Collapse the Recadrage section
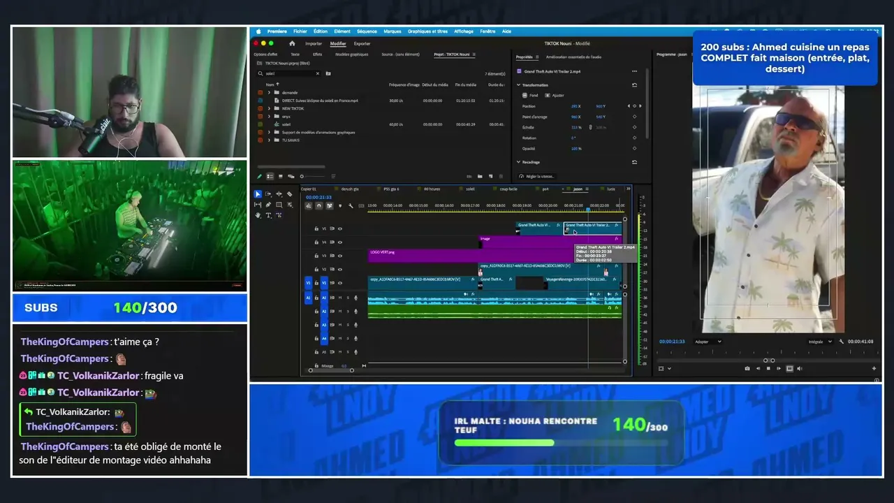894x503 pixels. pos(518,162)
